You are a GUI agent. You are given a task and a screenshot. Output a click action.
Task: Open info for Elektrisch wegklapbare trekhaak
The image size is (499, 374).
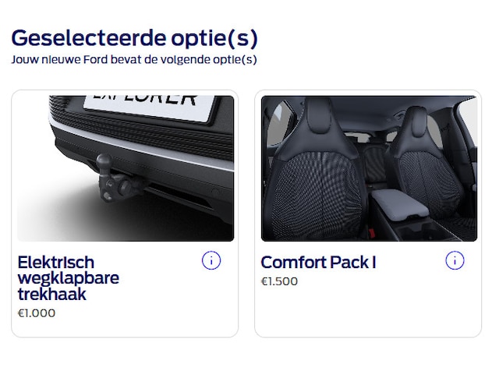coord(211,260)
